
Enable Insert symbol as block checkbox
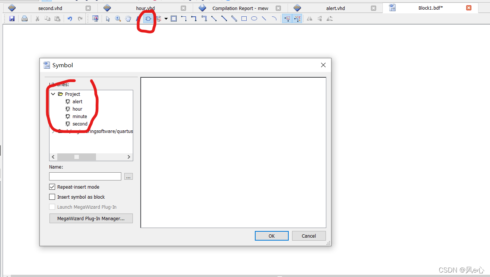click(x=52, y=197)
